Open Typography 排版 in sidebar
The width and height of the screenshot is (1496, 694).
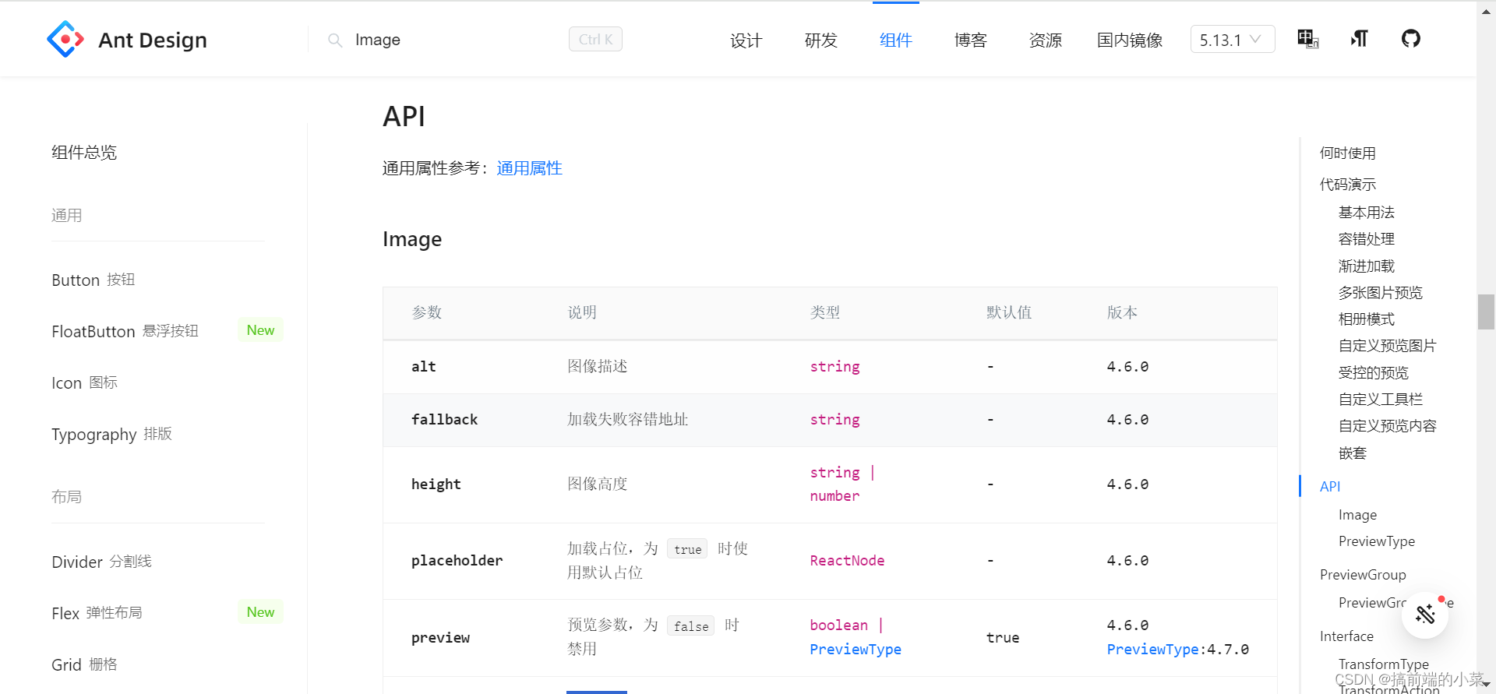point(111,434)
